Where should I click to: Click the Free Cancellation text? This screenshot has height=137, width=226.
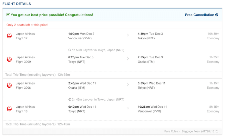click(x=199, y=15)
